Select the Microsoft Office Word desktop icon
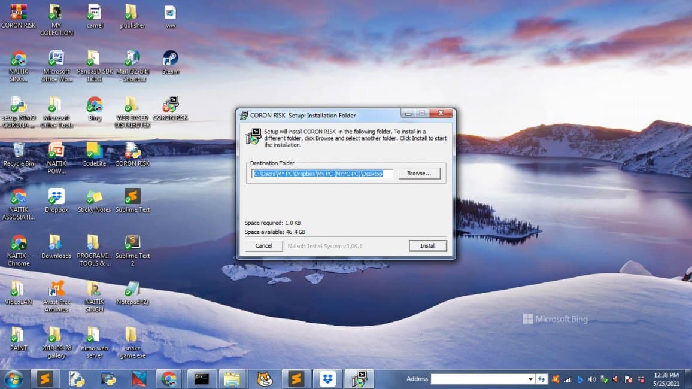This screenshot has width=692, height=389. pyautogui.click(x=56, y=66)
